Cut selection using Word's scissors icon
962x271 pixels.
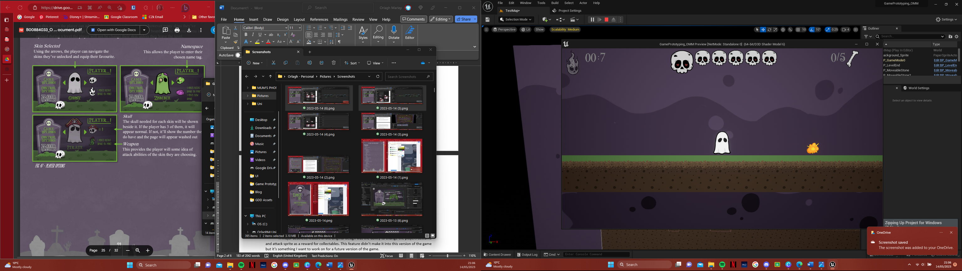point(235,28)
